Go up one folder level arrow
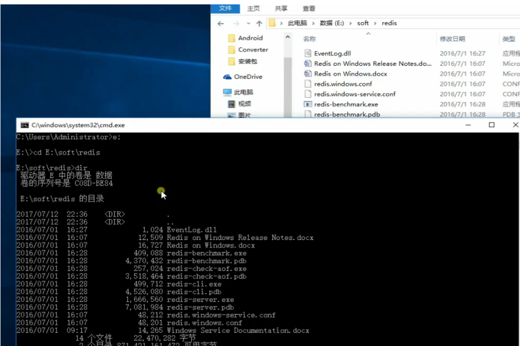This screenshot has width=520, height=346. [259, 23]
